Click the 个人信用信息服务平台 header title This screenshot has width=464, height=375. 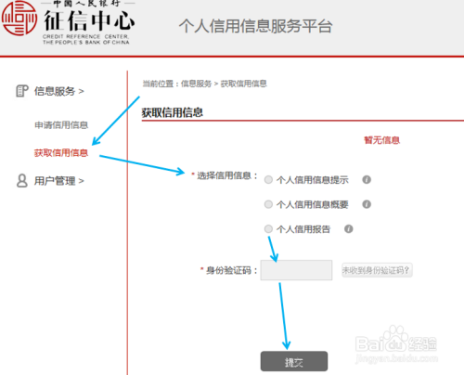255,26
